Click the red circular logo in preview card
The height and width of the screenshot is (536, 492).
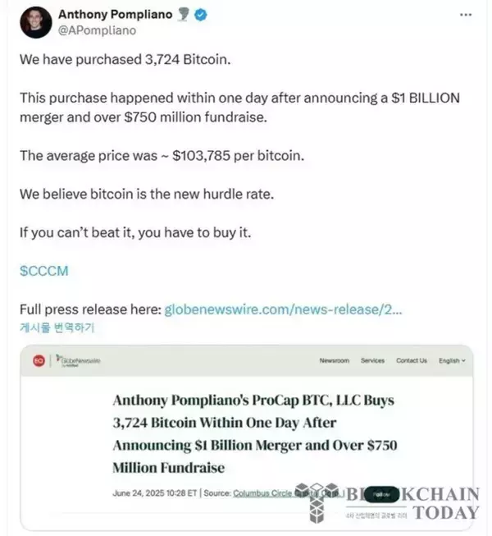[x=38, y=360]
